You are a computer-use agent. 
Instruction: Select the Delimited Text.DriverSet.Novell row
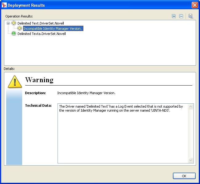[x=41, y=23]
